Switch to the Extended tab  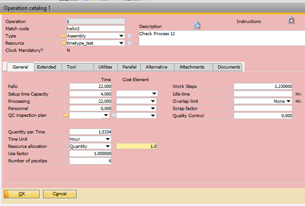pyautogui.click(x=47, y=67)
